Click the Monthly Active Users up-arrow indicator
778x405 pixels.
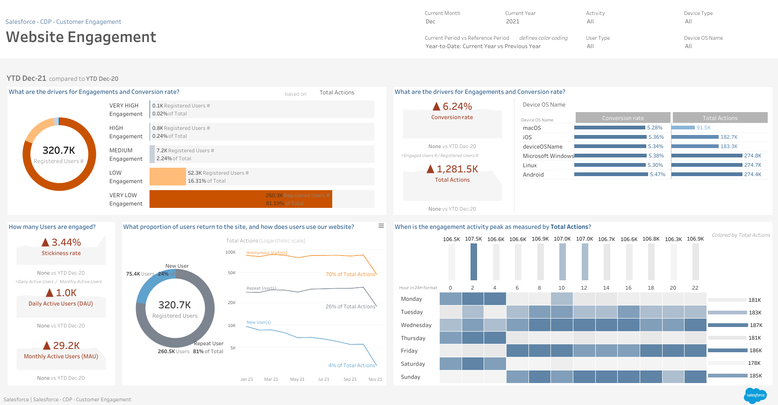click(47, 346)
